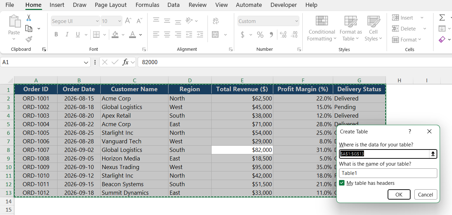452x215 pixels.
Task: Go to the Page Layout tab
Action: (x=111, y=5)
